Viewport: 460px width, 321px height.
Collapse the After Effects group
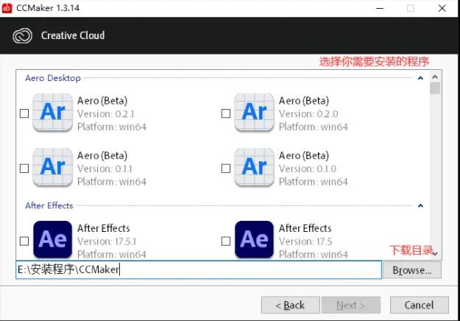click(x=420, y=205)
